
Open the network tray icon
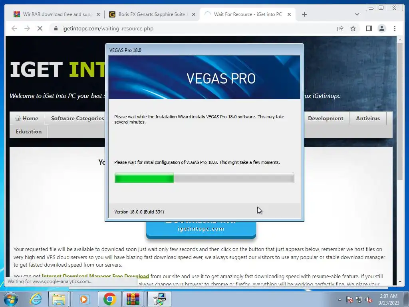click(x=359, y=299)
